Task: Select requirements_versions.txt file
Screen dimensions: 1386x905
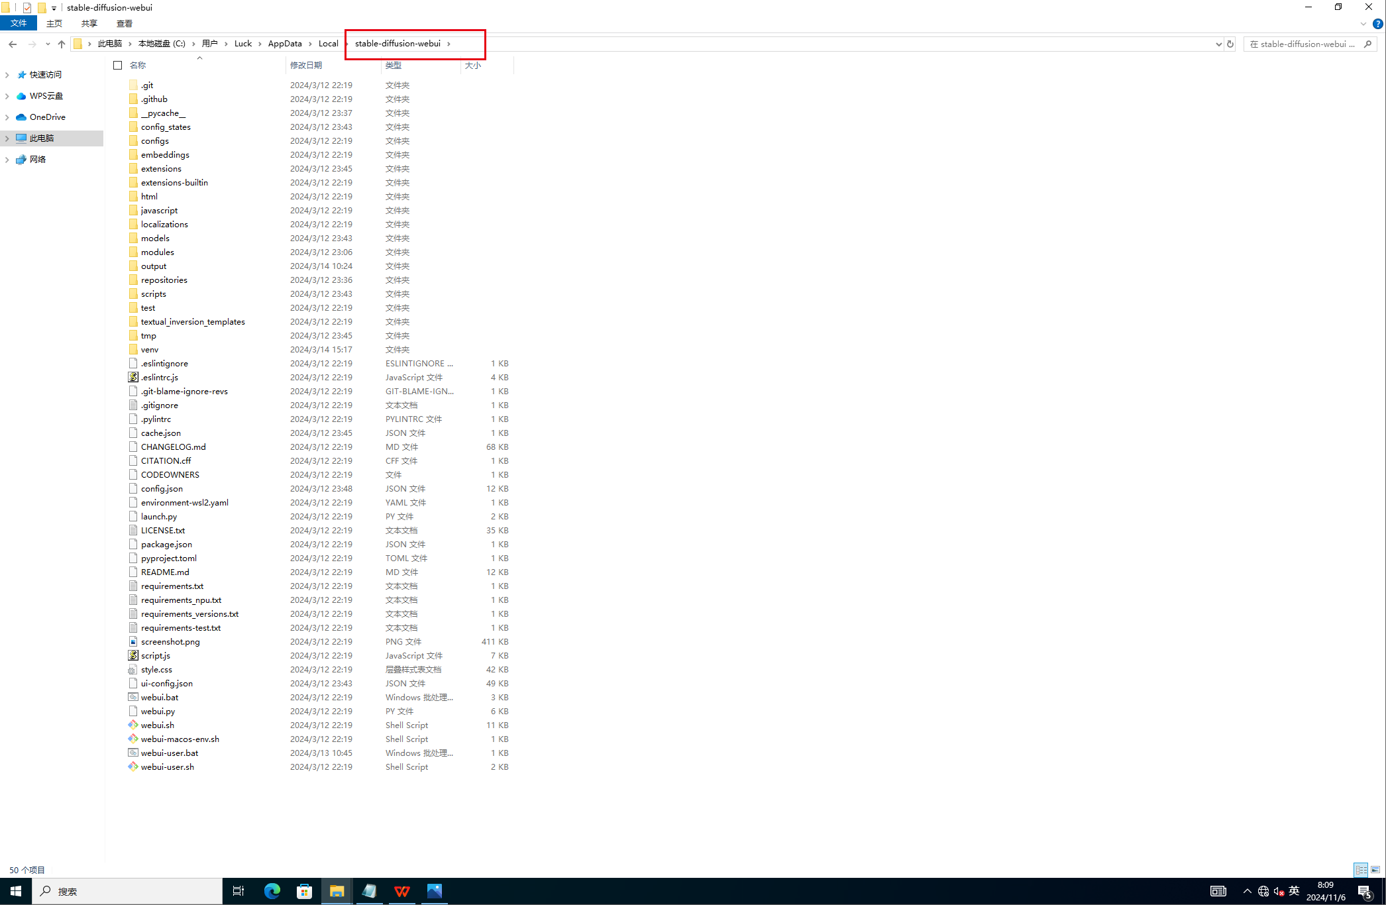Action: [189, 613]
